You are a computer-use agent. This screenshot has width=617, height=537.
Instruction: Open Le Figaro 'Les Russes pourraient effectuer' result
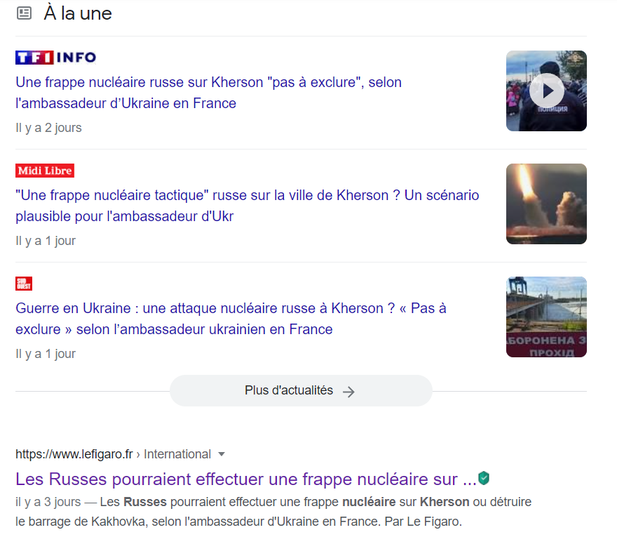(x=246, y=479)
